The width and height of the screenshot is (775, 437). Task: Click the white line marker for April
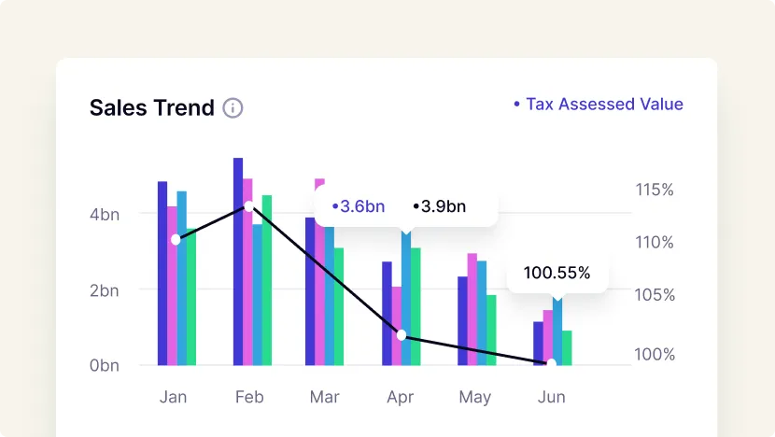pyautogui.click(x=402, y=334)
